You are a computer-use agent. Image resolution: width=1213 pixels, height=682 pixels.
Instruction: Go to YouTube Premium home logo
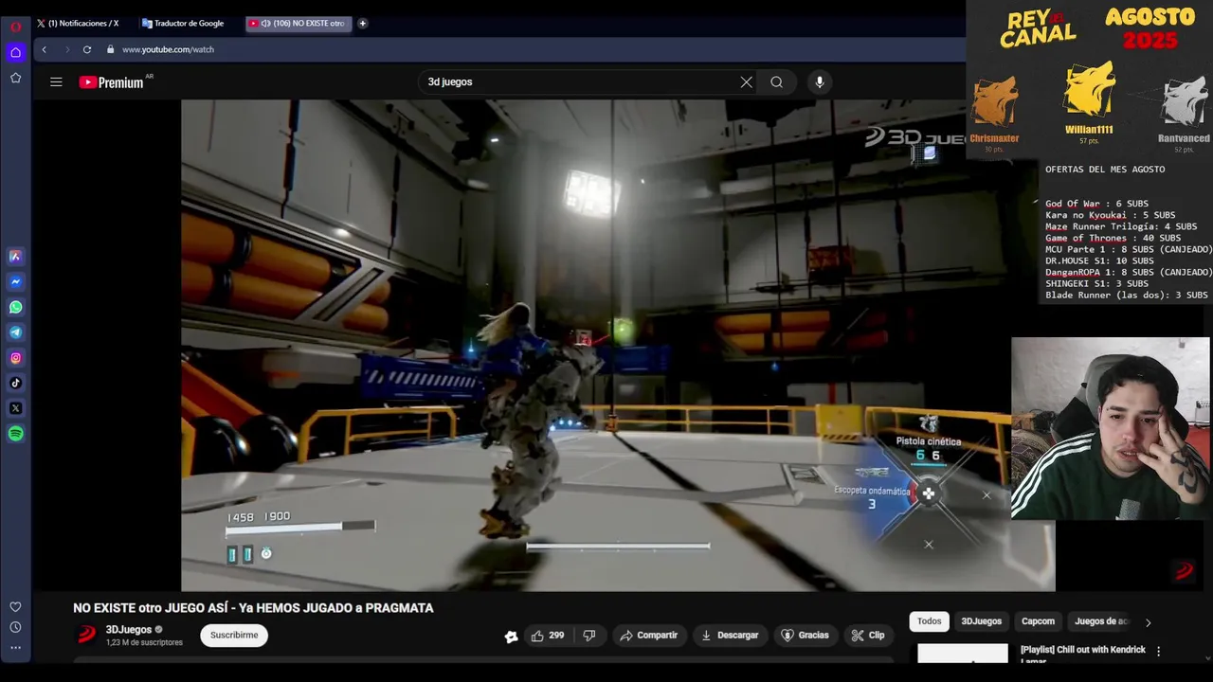coord(112,82)
